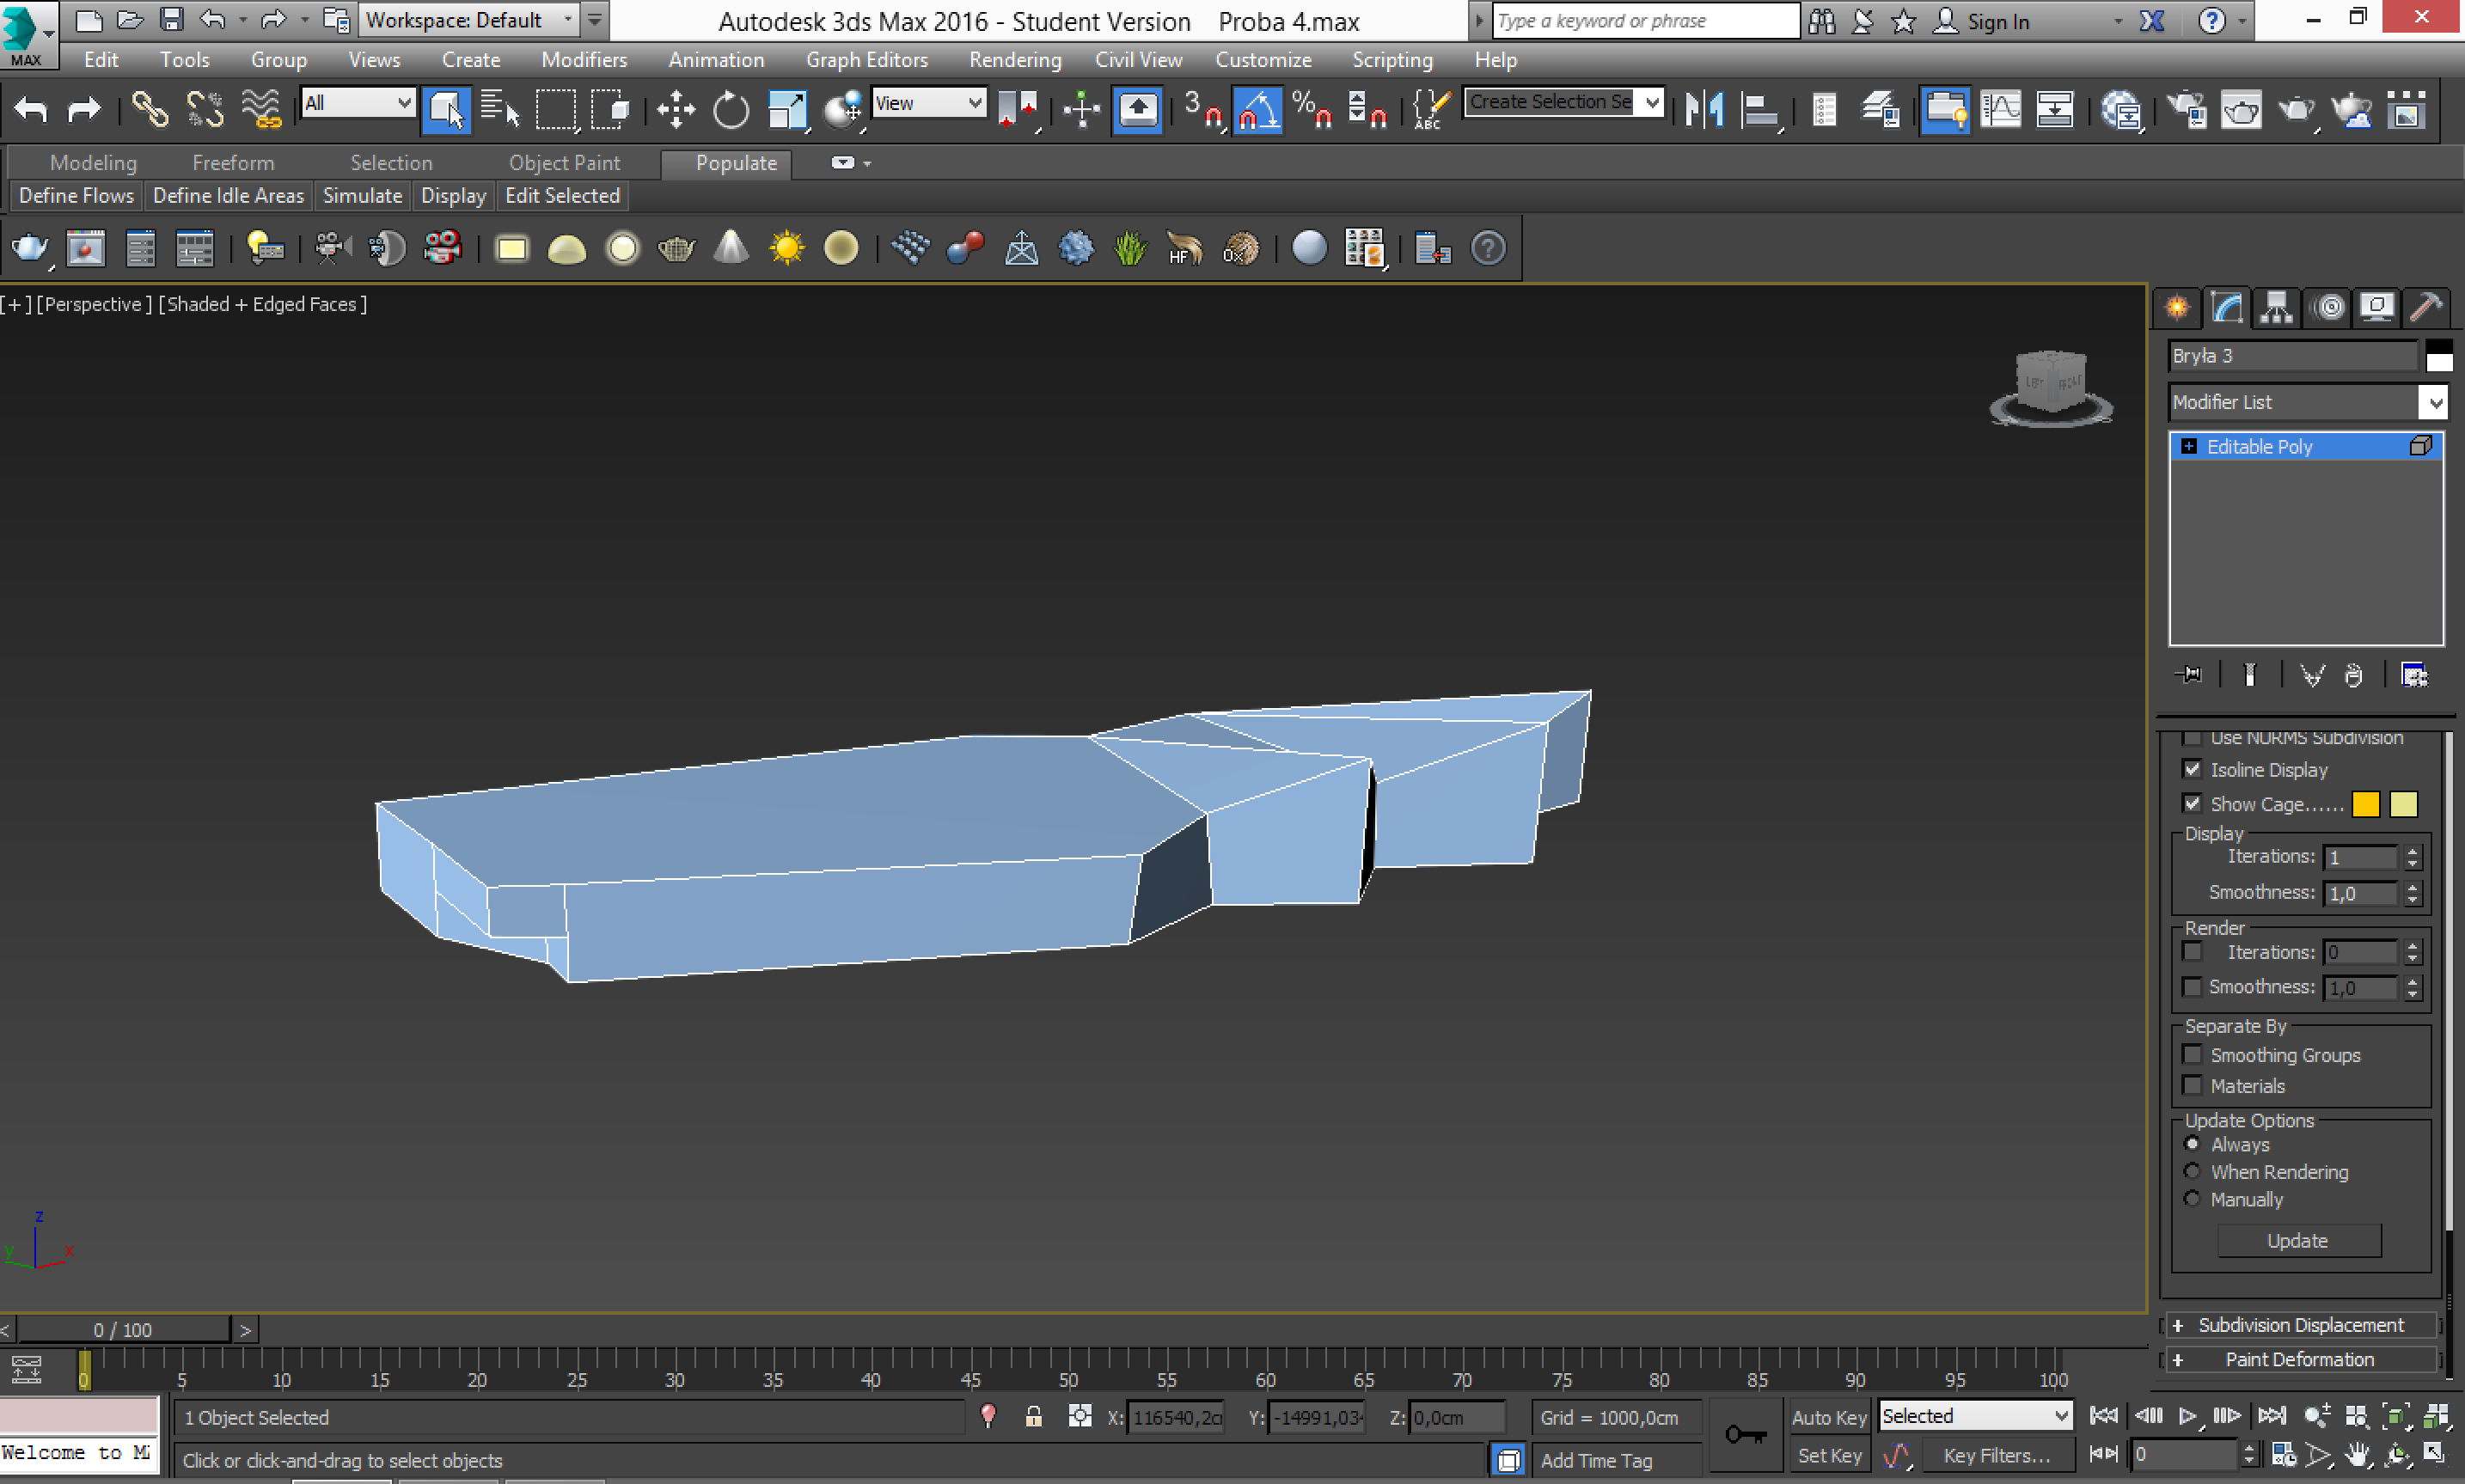Activate the Select Object tool
The width and height of the screenshot is (2465, 1484).
446,109
